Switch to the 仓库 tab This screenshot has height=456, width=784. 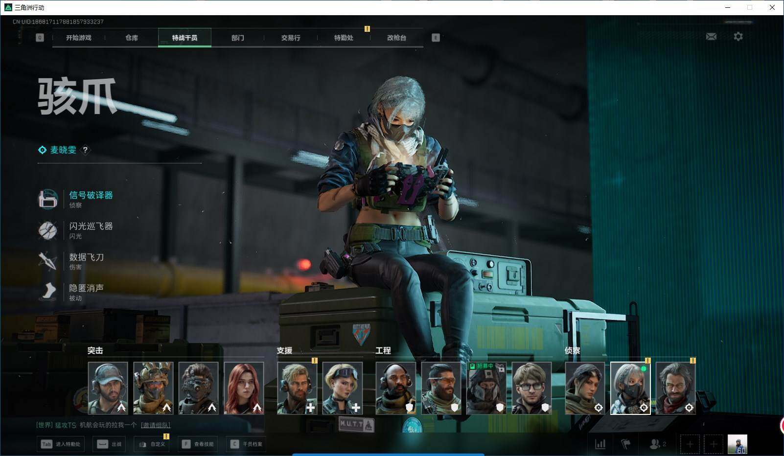pyautogui.click(x=132, y=38)
